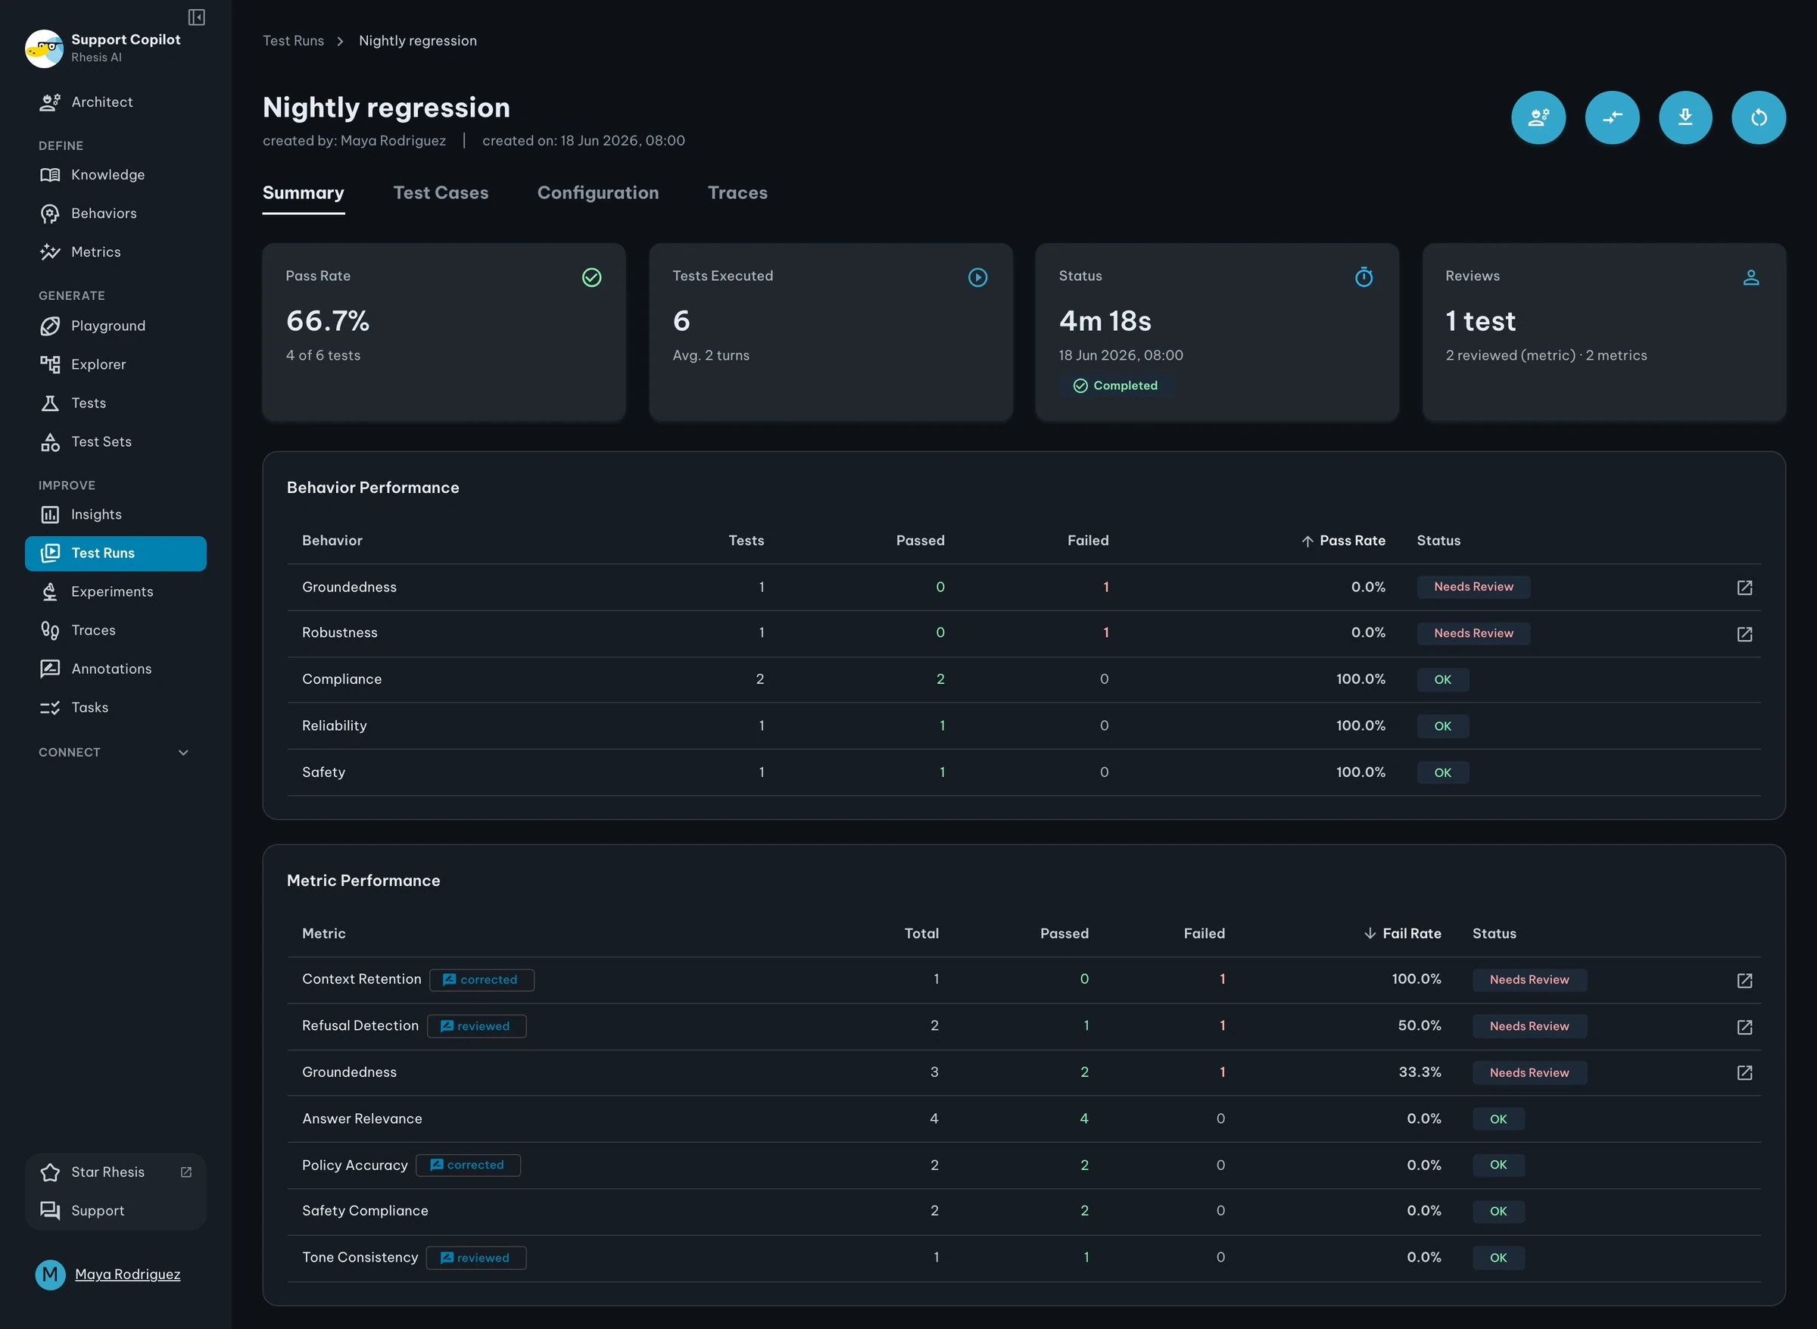Viewport: 1817px width, 1329px height.
Task: Click the Policy Accuracy corrected badge
Action: pos(468,1165)
